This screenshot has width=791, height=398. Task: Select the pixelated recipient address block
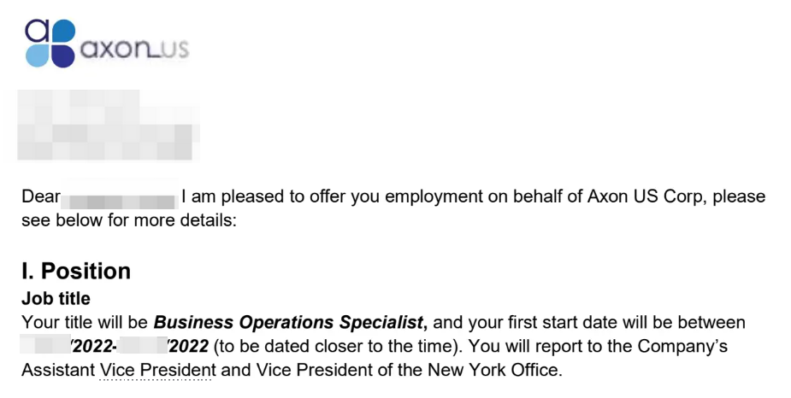click(109, 125)
